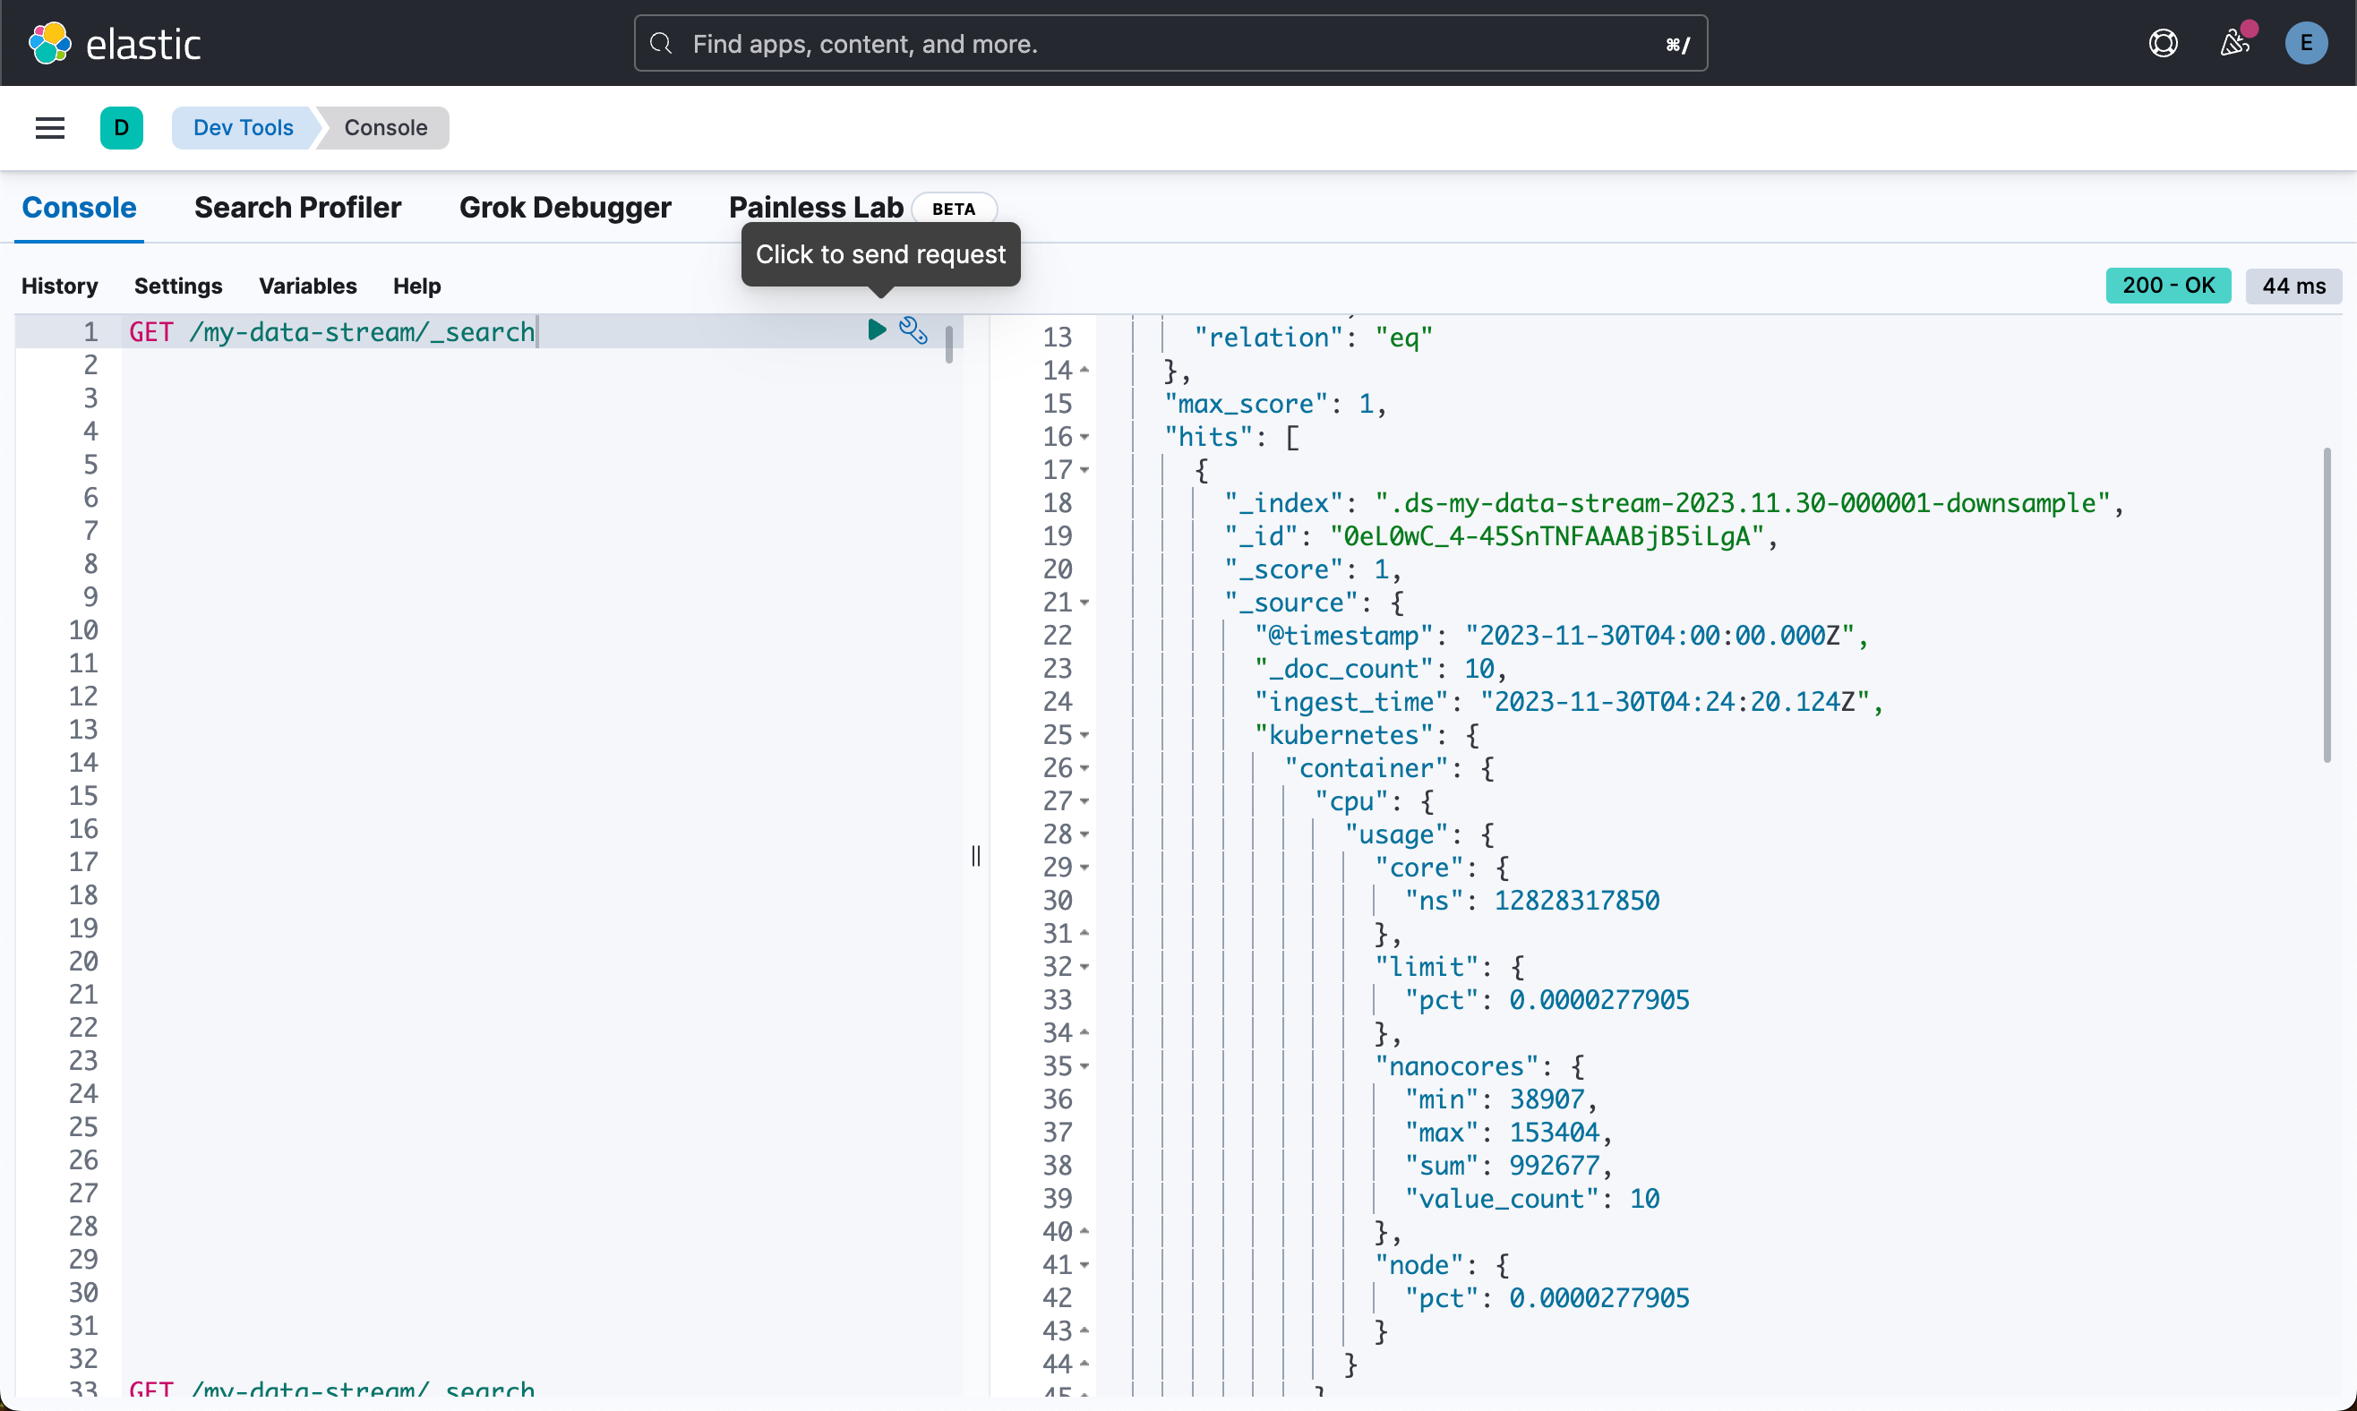The image size is (2357, 1411).
Task: Collapse the hits array on line 16
Action: [1083, 436]
